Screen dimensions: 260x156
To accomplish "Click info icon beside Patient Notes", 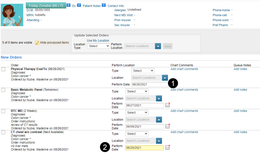I will pyautogui.click(x=104, y=5).
